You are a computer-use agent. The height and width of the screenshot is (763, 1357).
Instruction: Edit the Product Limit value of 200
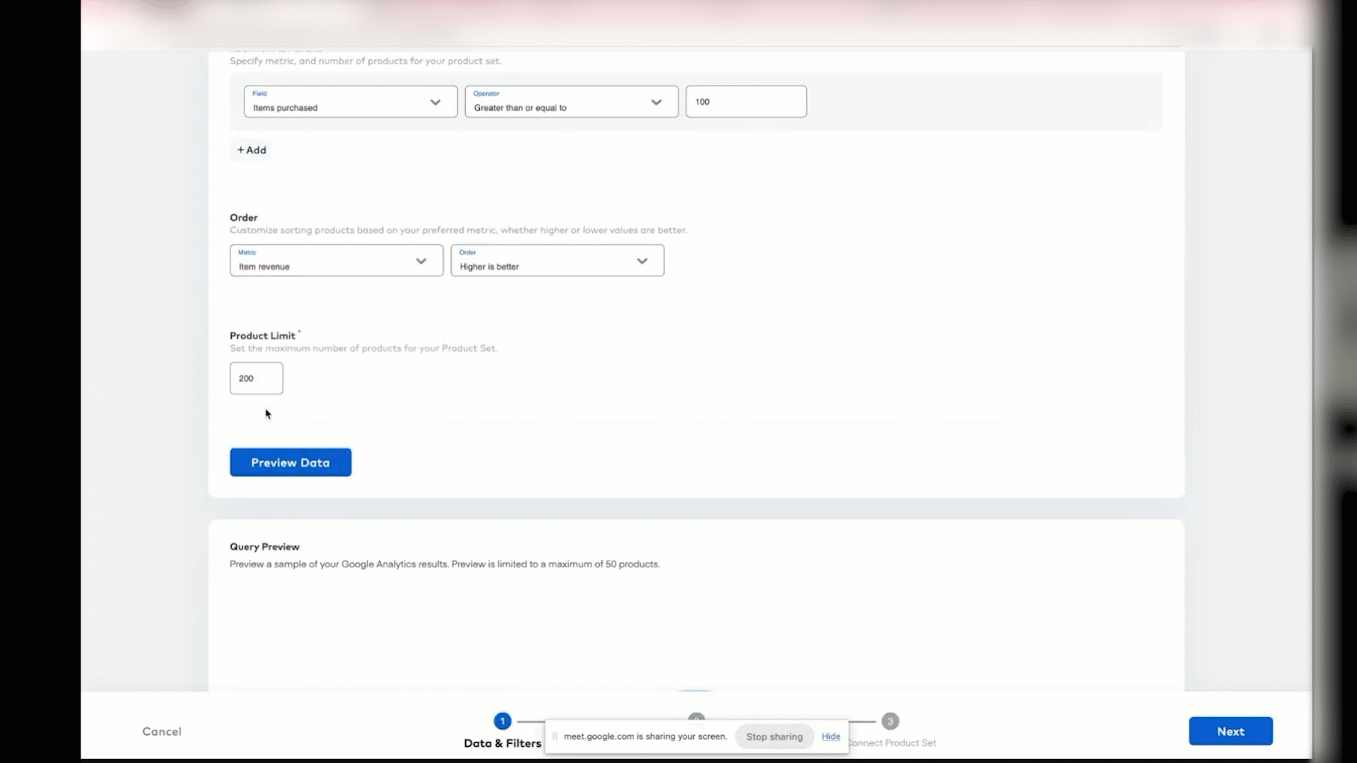point(256,378)
